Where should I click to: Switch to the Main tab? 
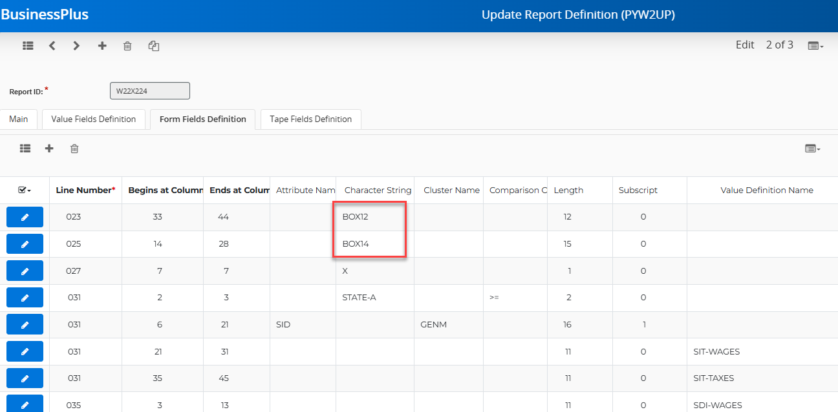[x=19, y=119]
